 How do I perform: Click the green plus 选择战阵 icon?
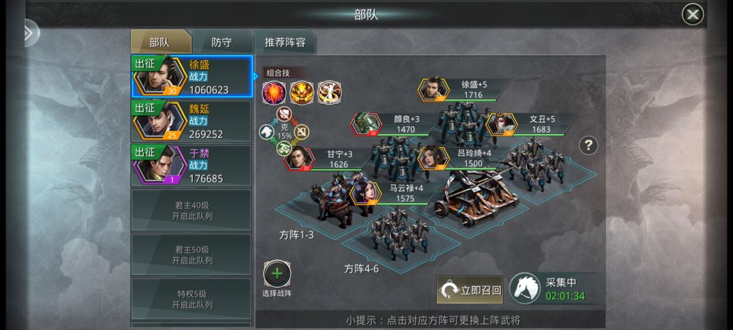[x=277, y=274]
